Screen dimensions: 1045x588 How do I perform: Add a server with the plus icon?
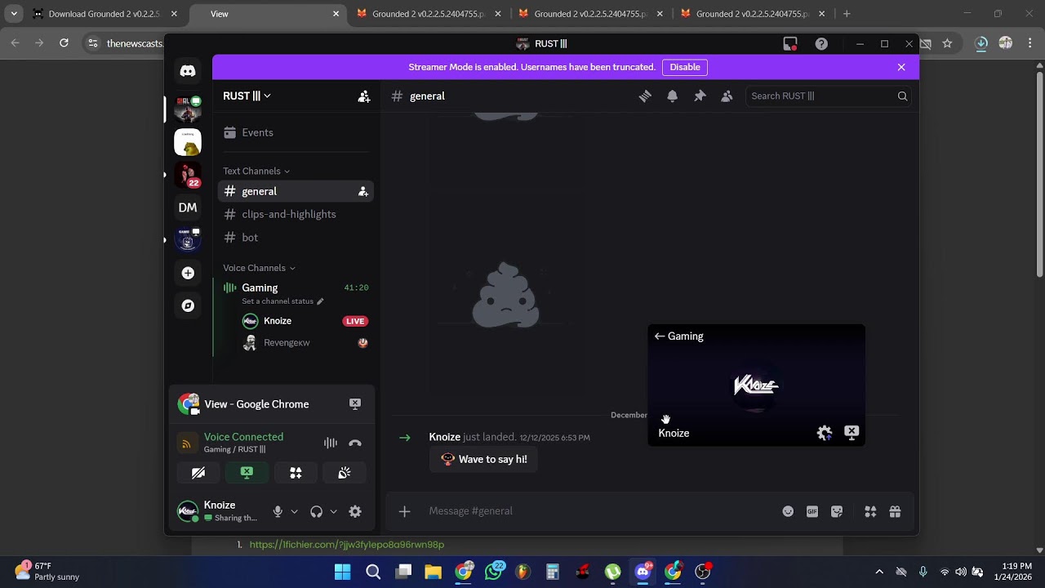tap(188, 273)
